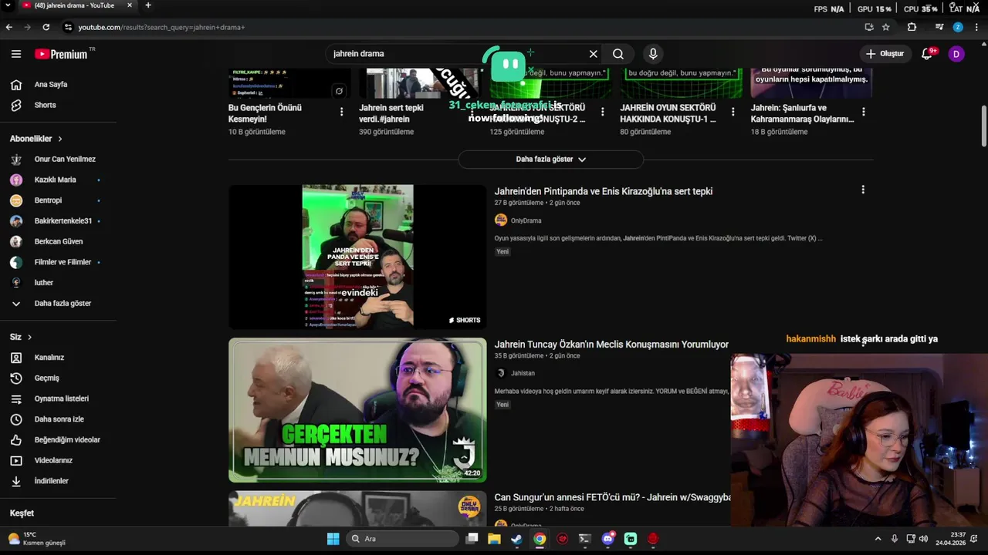Open the Oluştur create button
This screenshot has height=555, width=988.
click(x=885, y=54)
